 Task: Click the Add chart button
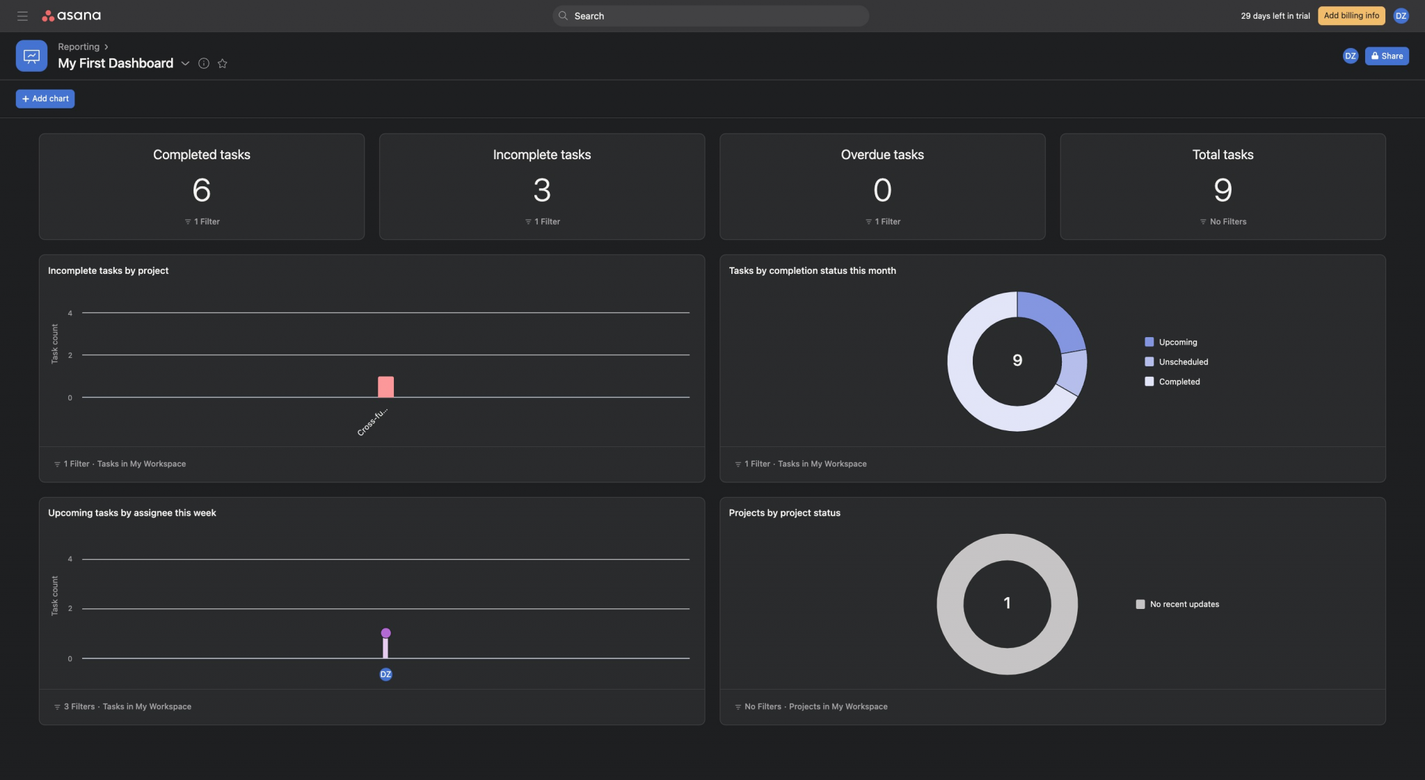(45, 98)
